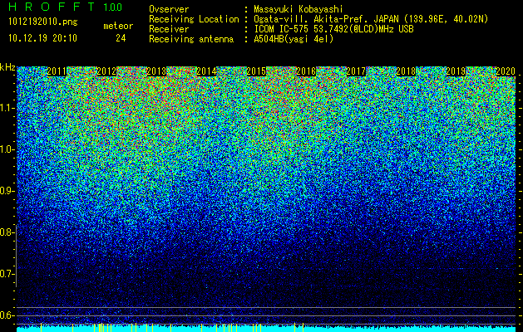This screenshot has width=523, height=332.
Task: Click the meteor label
Action: pyautogui.click(x=118, y=26)
